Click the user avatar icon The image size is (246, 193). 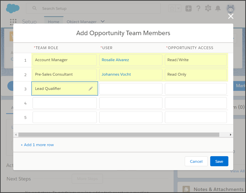tap(230, 8)
